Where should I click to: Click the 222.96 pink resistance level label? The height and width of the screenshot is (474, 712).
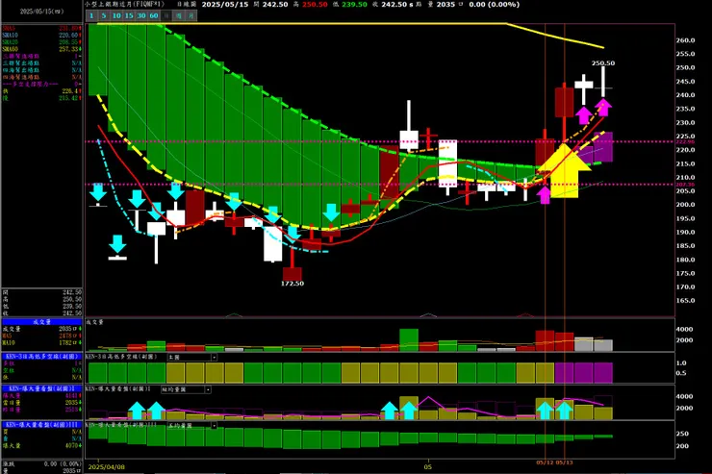click(x=685, y=142)
